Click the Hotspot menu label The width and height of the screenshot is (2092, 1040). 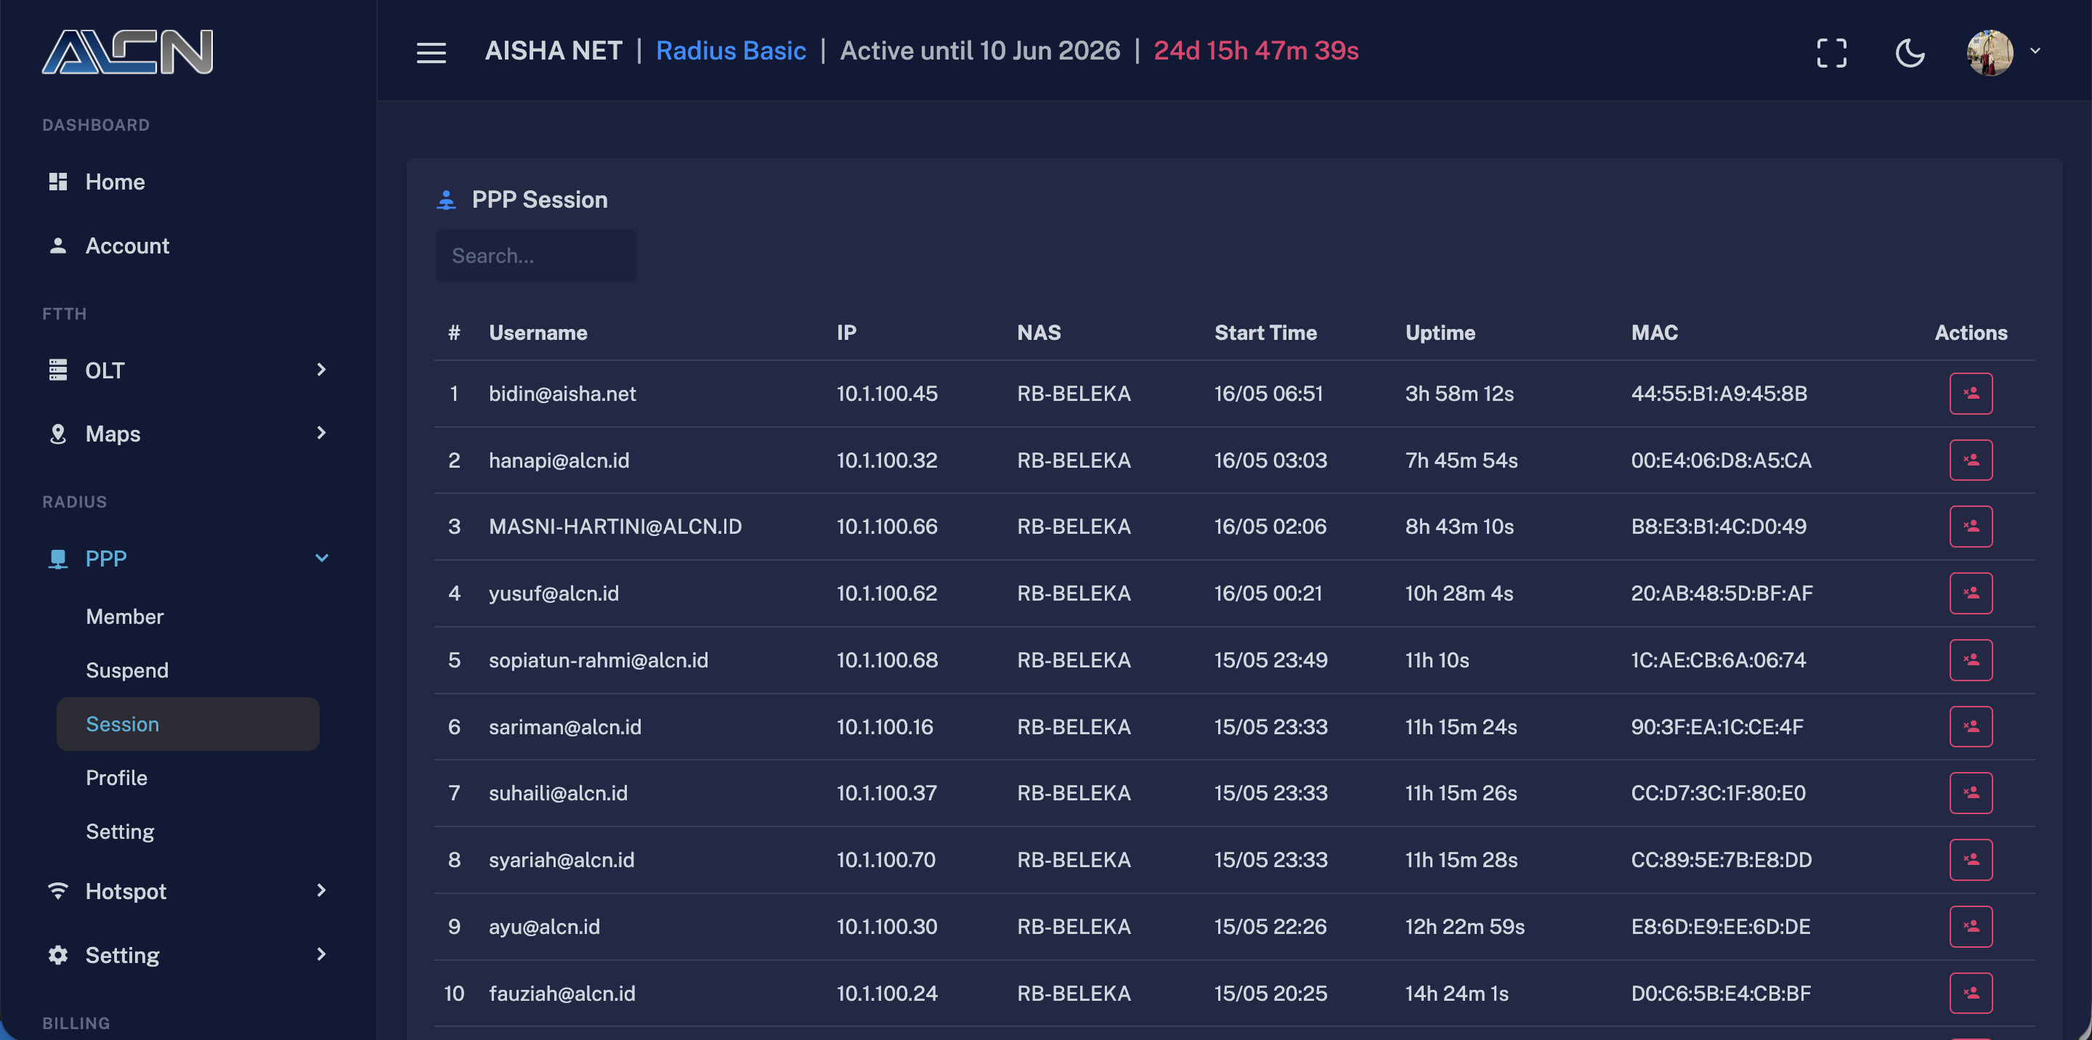126,891
